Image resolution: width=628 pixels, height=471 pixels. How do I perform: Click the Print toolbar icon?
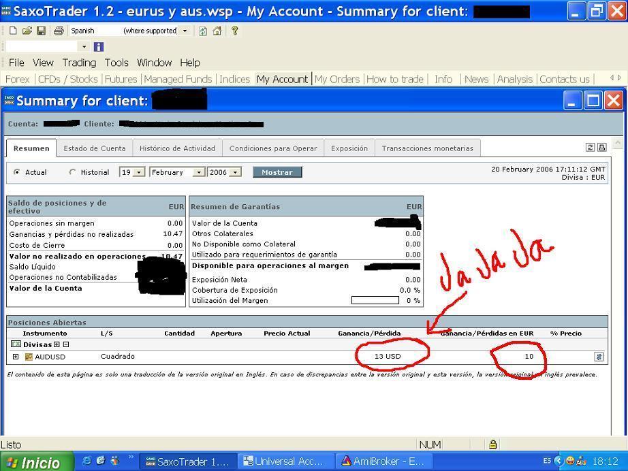click(59, 31)
